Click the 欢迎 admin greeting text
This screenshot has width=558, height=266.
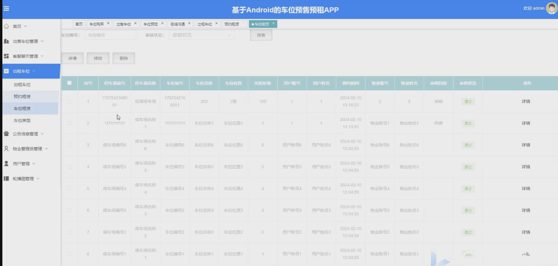click(534, 8)
